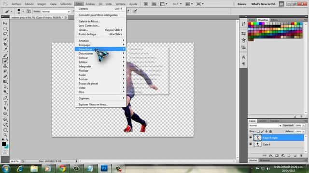Toggle lock image pixels brush icon
The height and width of the screenshot is (173, 309).
click(262, 131)
